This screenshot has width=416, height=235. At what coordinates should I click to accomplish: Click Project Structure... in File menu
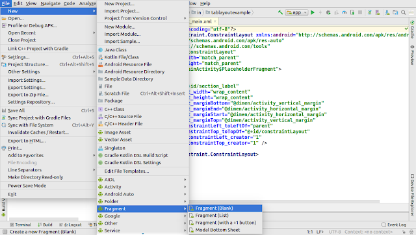coord(49,64)
